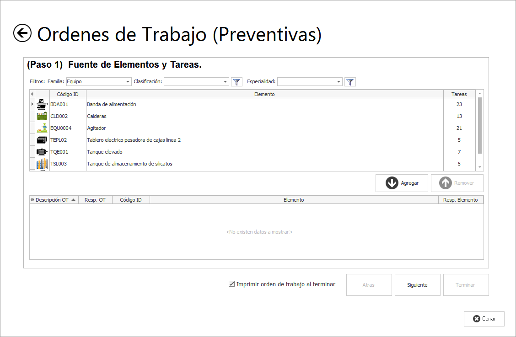Image resolution: width=516 pixels, height=337 pixels.
Task: Select the Tanque de almacenamiento TSL003 icon
Action: point(42,164)
